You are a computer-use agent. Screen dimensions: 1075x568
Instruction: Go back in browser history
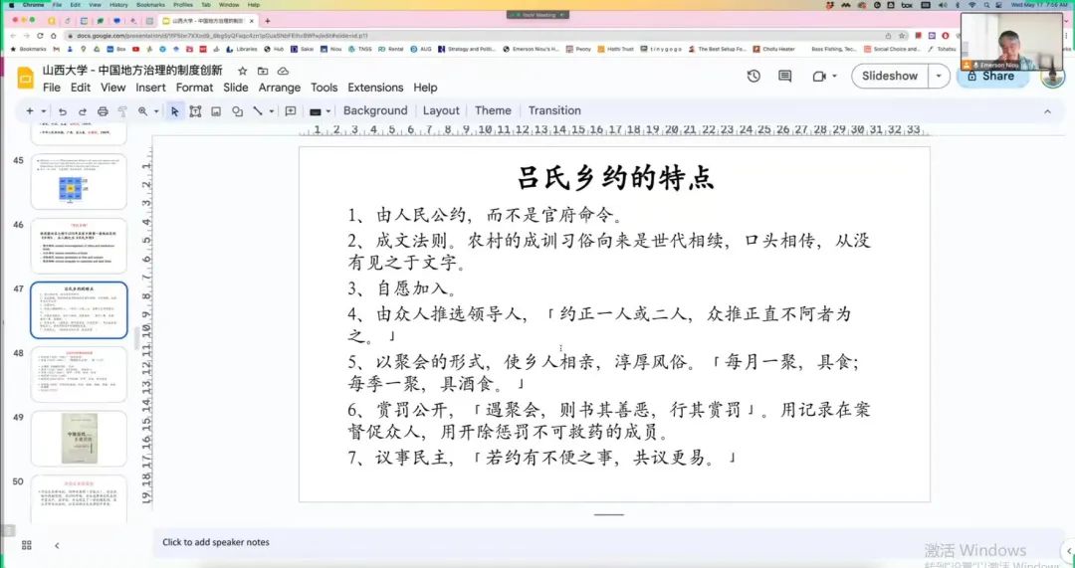(14, 36)
